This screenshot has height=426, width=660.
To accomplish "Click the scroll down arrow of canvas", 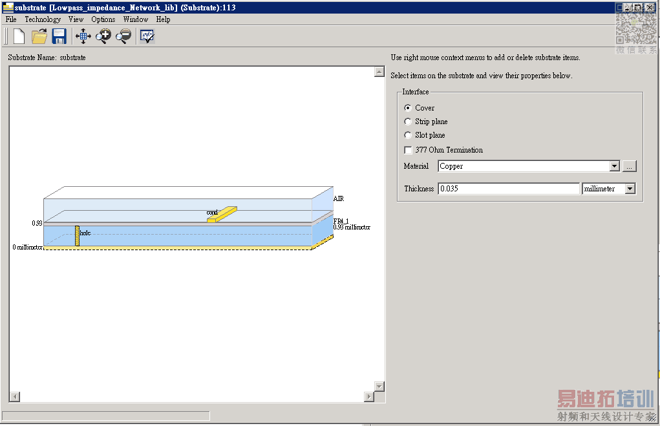I will point(379,387).
